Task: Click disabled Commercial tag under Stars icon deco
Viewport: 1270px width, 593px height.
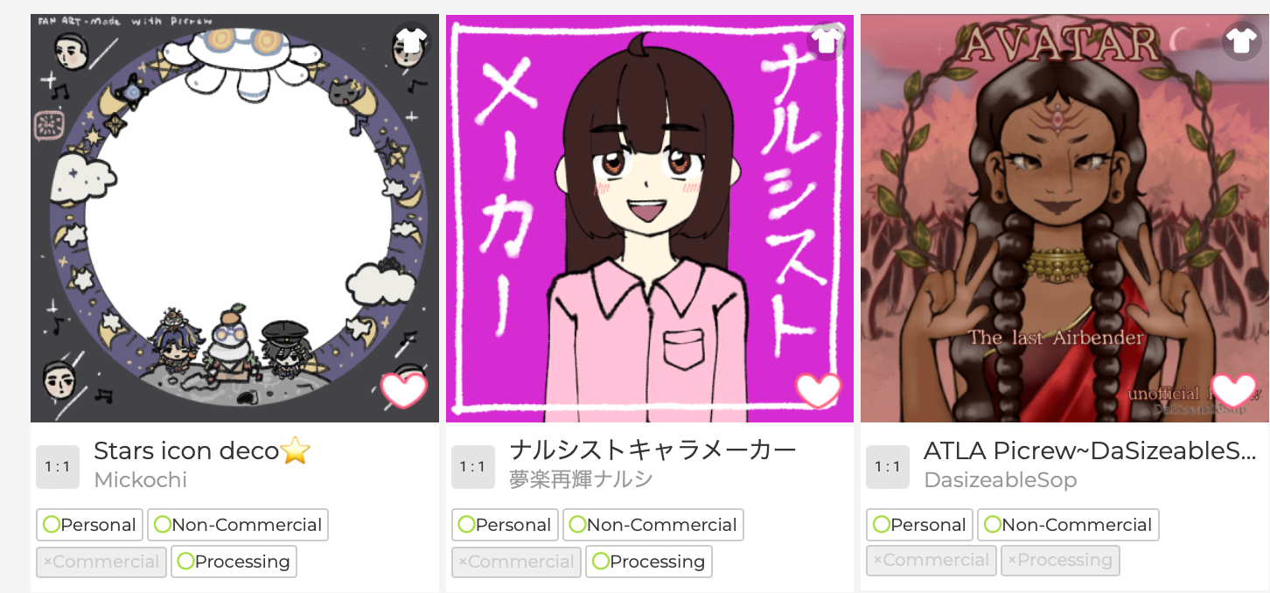Action: click(x=101, y=562)
